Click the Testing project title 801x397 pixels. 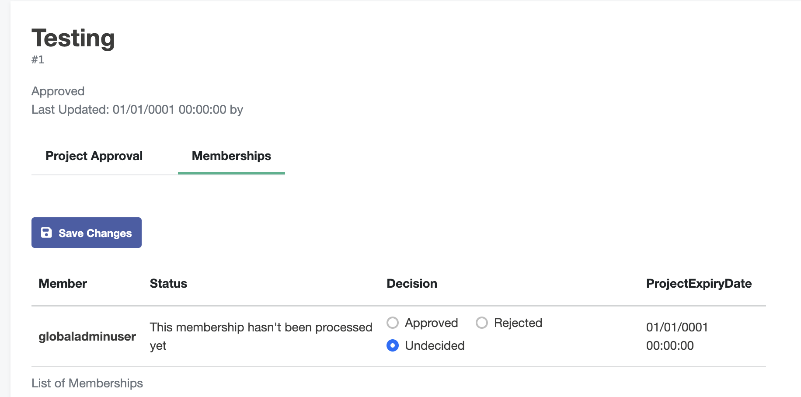(x=73, y=38)
